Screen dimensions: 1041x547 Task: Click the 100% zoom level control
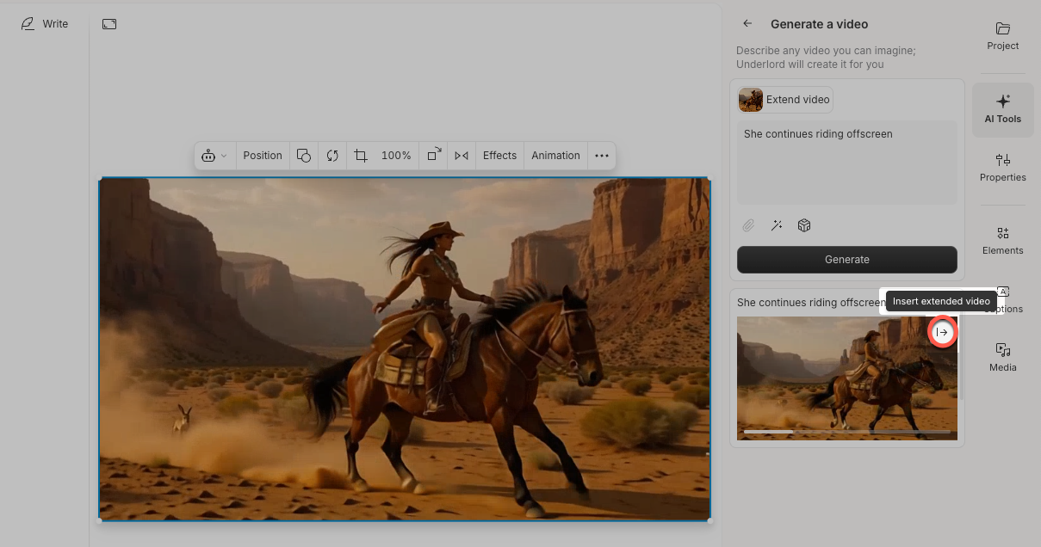[396, 156]
